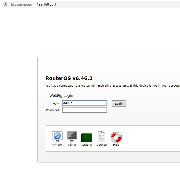
Task: Click the 'Password:' field label
Action: coord(53,110)
